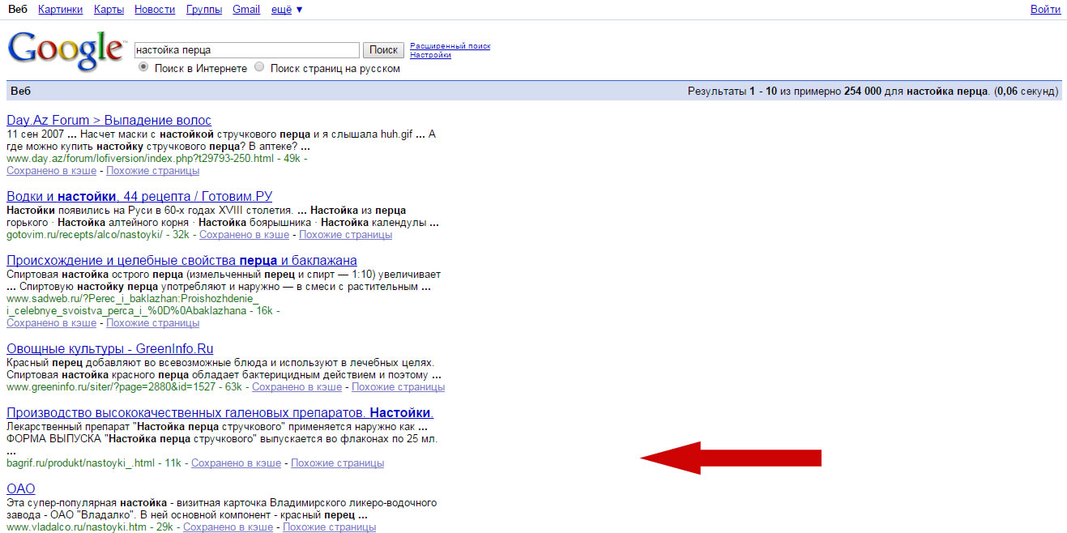Screen dimensions: 1067x533
Task: Click the current Веб tab in top navigation
Action: click(18, 10)
